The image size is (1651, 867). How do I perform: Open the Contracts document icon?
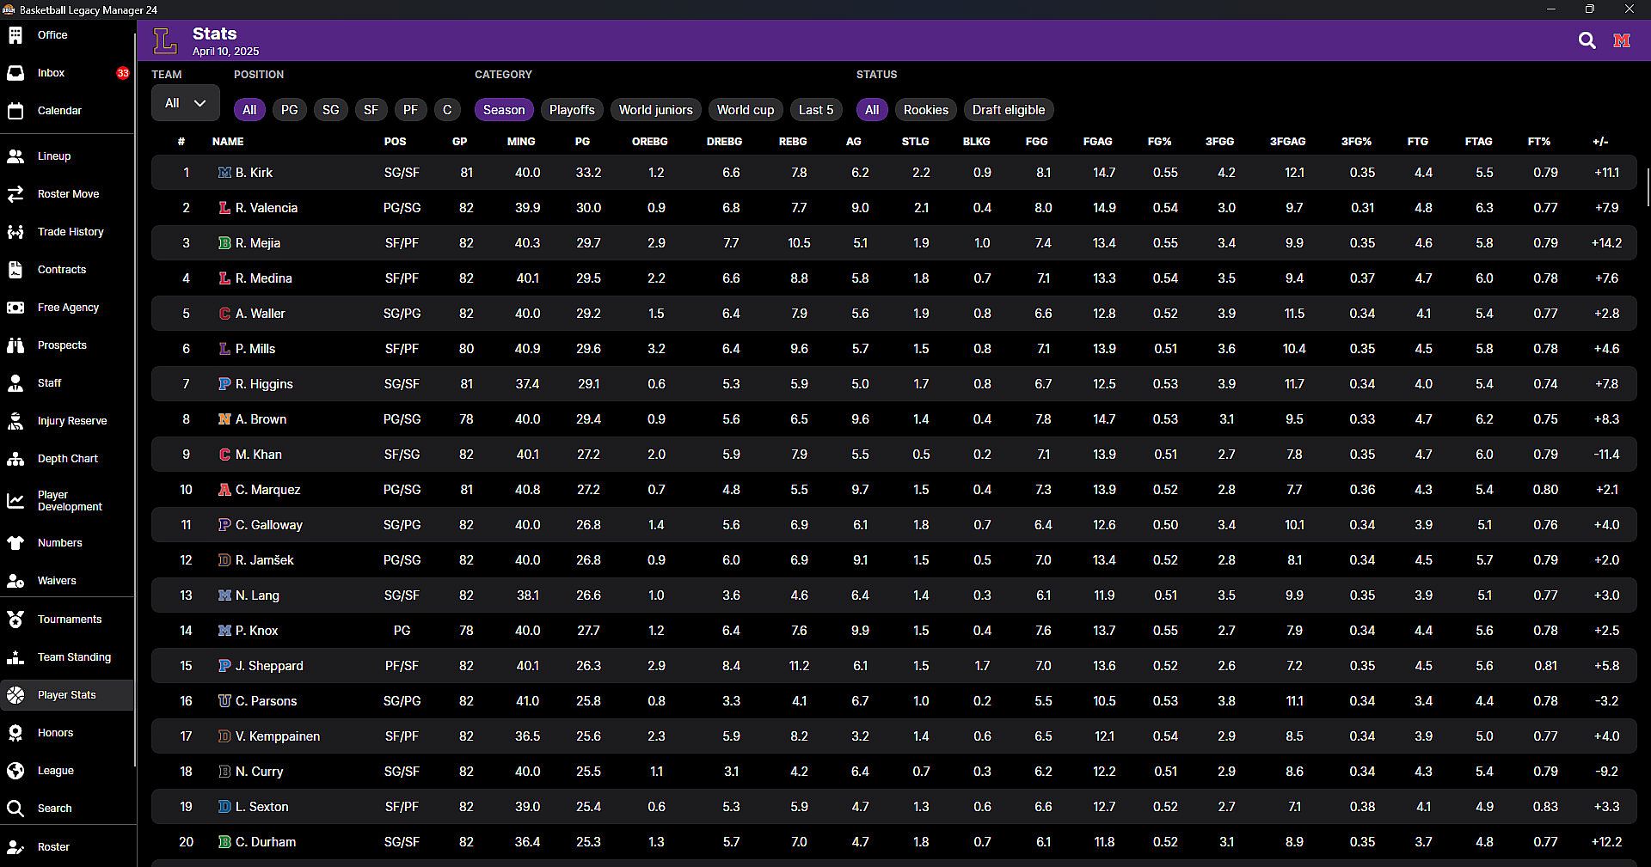click(15, 270)
